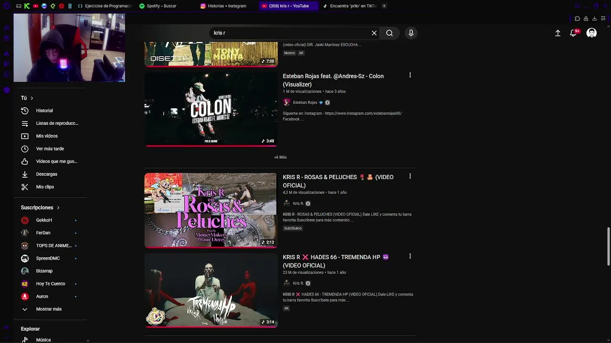Open Esteban Rojas Colon Visualizer title

(x=333, y=80)
